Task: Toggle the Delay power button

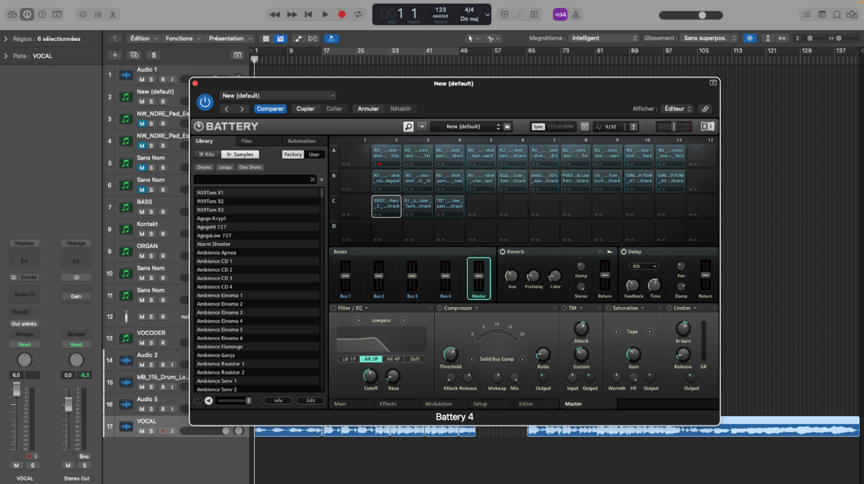Action: [x=624, y=252]
